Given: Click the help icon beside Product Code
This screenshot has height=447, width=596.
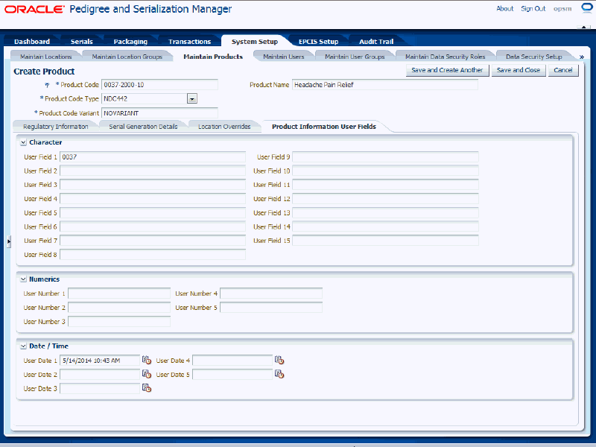Looking at the screenshot, I should [x=47, y=85].
